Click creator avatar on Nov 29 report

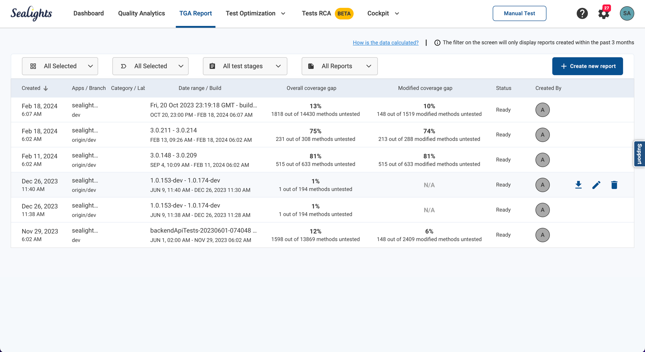coord(542,235)
